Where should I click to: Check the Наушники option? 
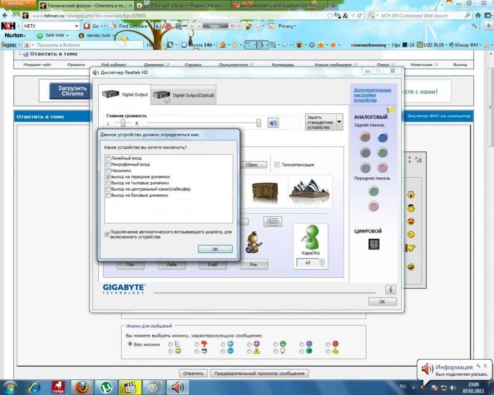coord(108,171)
